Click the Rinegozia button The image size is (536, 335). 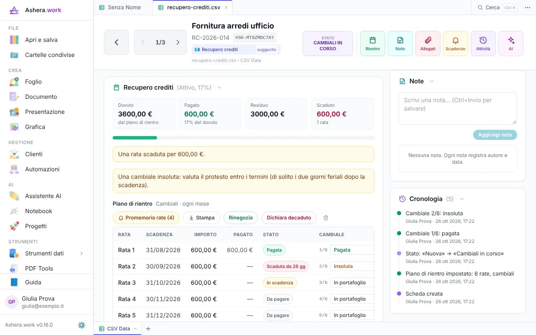tap(241, 218)
